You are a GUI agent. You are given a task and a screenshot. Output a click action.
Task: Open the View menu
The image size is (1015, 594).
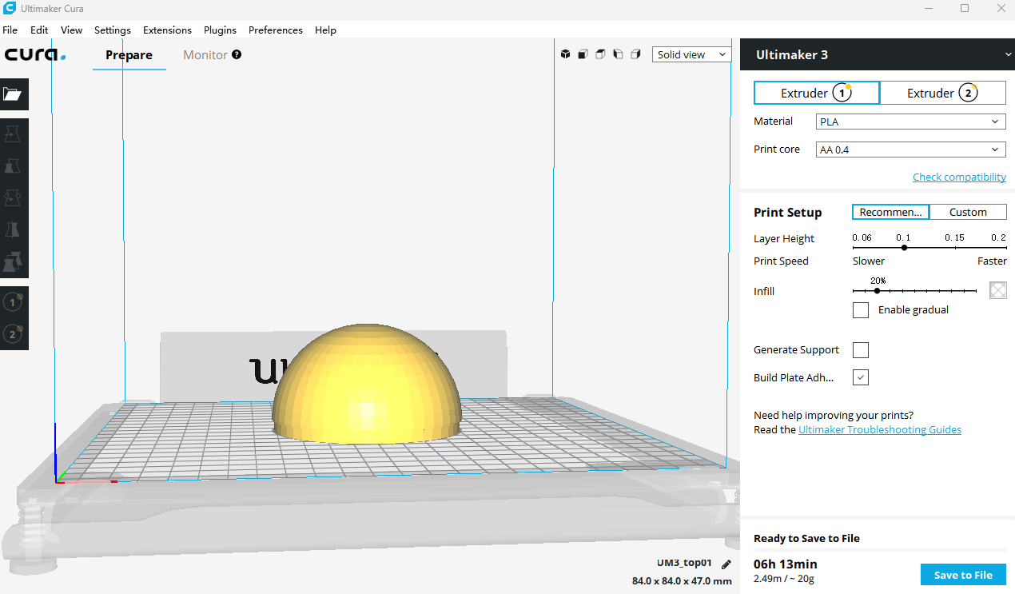click(x=72, y=30)
